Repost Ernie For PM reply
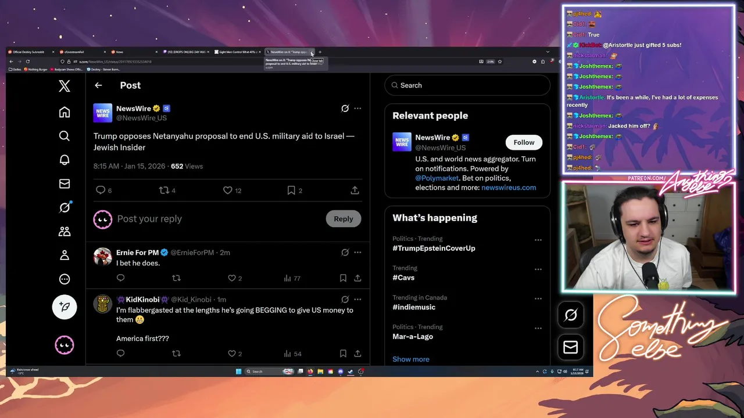 pyautogui.click(x=176, y=278)
